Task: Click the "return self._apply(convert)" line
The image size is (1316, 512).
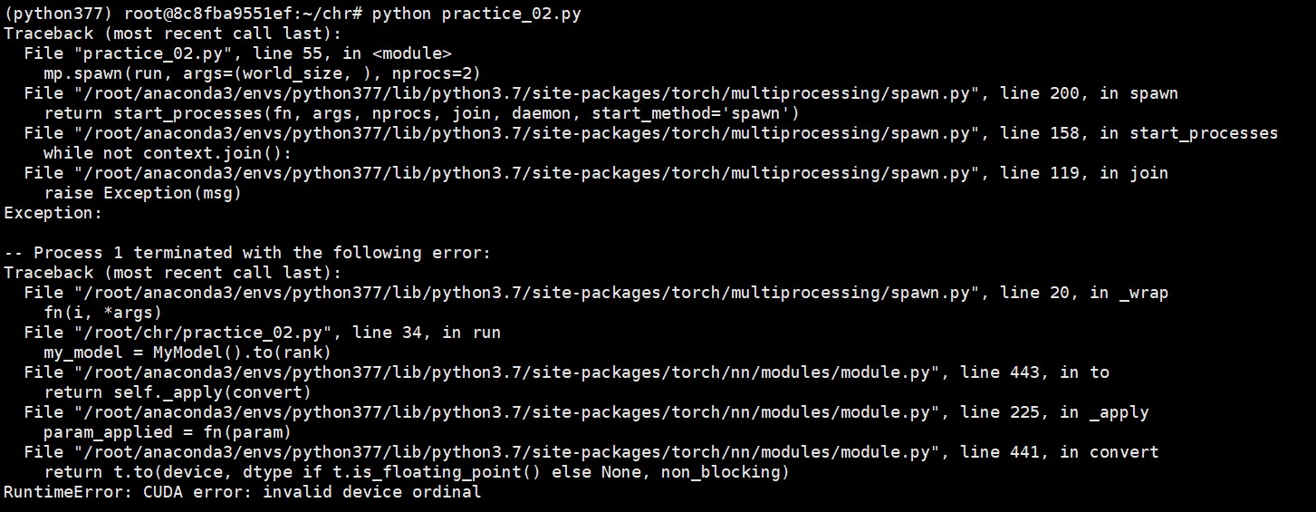Action: [178, 392]
